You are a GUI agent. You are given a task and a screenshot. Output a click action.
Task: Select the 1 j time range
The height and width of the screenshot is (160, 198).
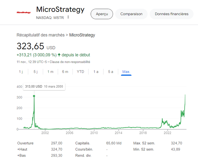(21, 72)
